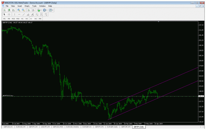Open the File menu
Image resolution: width=206 pixels, height=130 pixels.
(x=7, y=6)
